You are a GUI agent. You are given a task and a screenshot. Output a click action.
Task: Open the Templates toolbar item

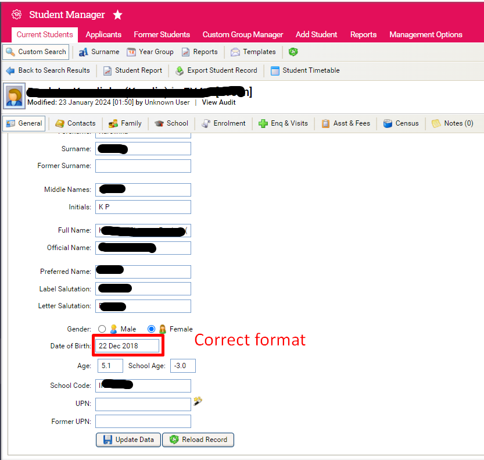tap(253, 52)
